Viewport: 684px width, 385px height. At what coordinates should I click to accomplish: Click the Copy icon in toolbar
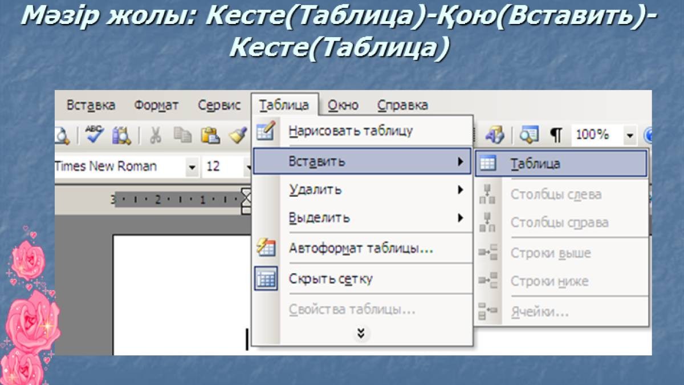pos(183,135)
